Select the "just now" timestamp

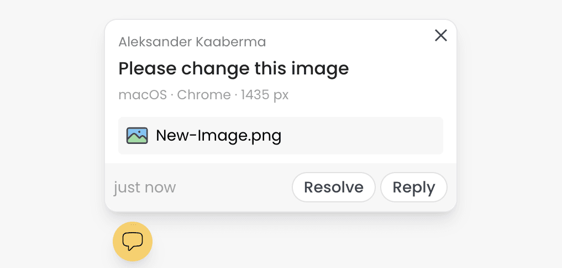tap(145, 187)
